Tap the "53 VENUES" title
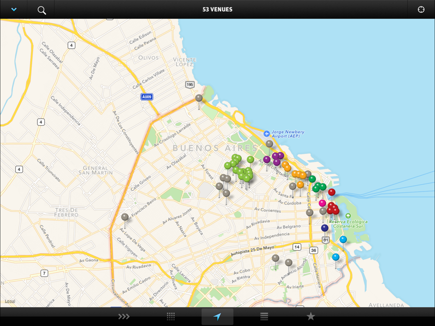The image size is (435, 326). coord(217,10)
